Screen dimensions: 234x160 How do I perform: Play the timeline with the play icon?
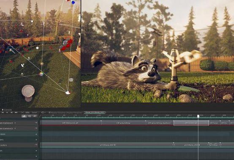click(7, 113)
